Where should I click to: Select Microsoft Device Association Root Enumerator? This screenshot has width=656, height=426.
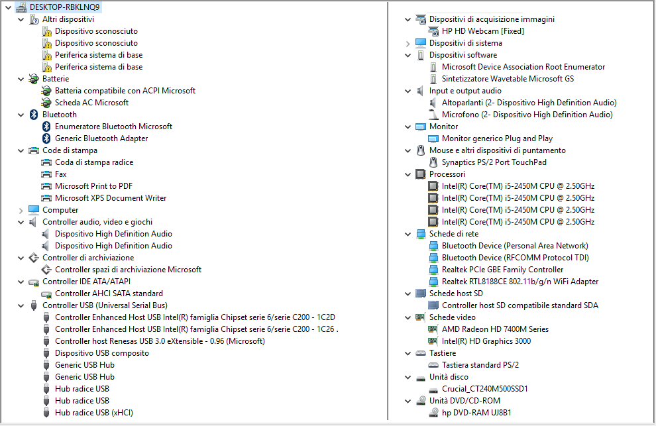coord(523,67)
